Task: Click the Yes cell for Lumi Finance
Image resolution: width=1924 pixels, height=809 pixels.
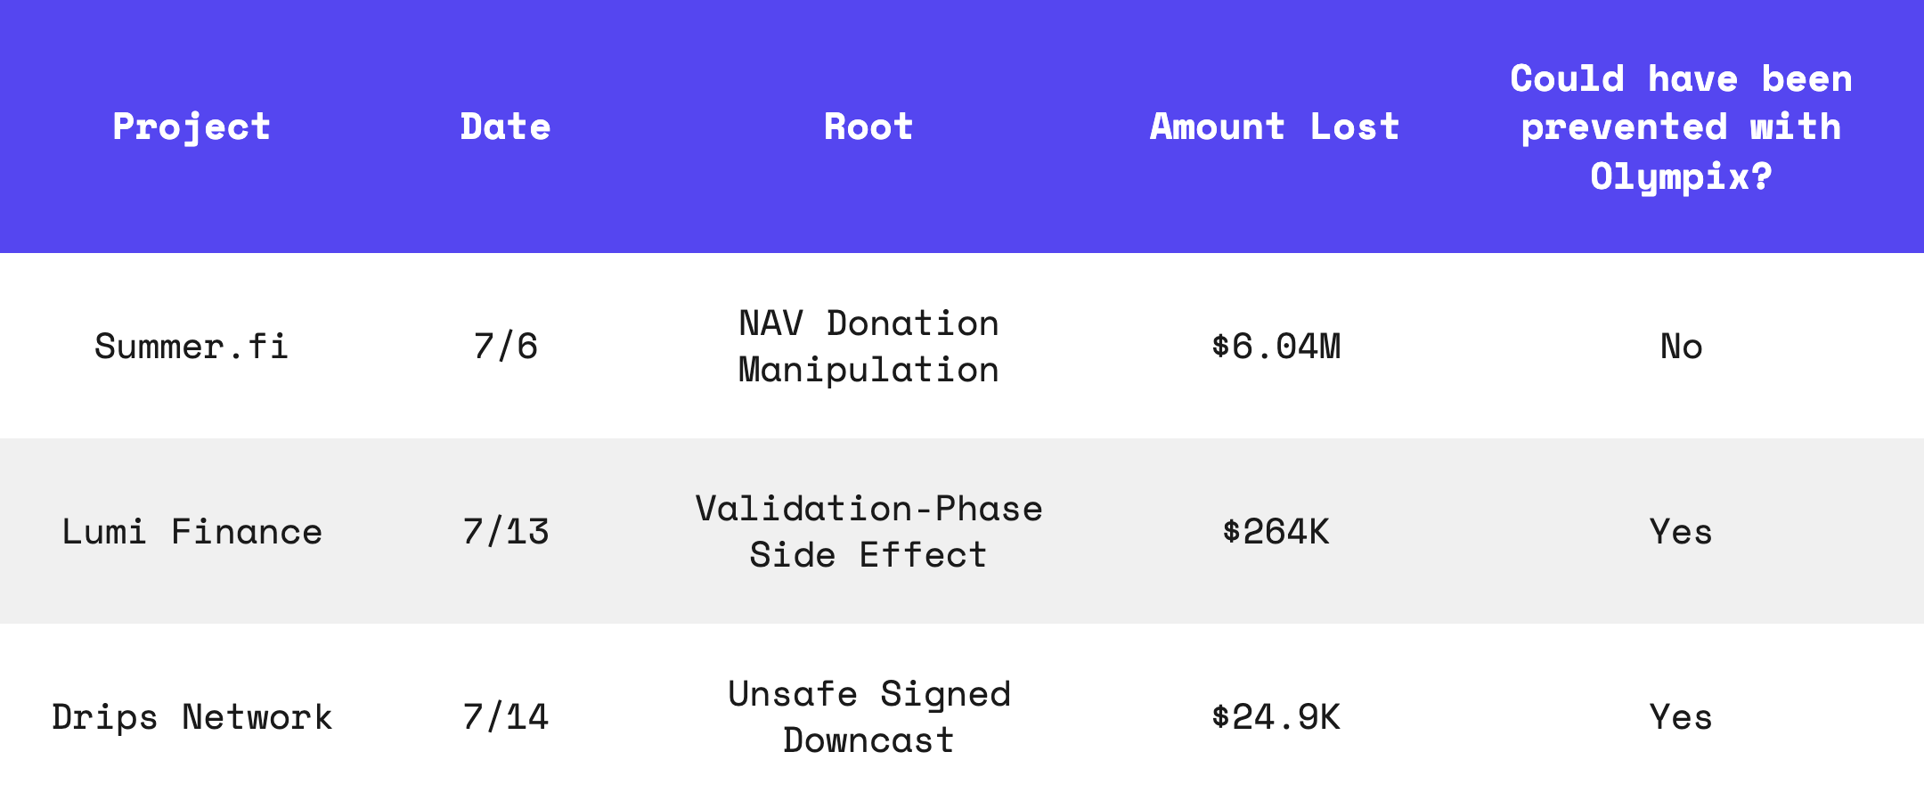Action: click(1681, 532)
